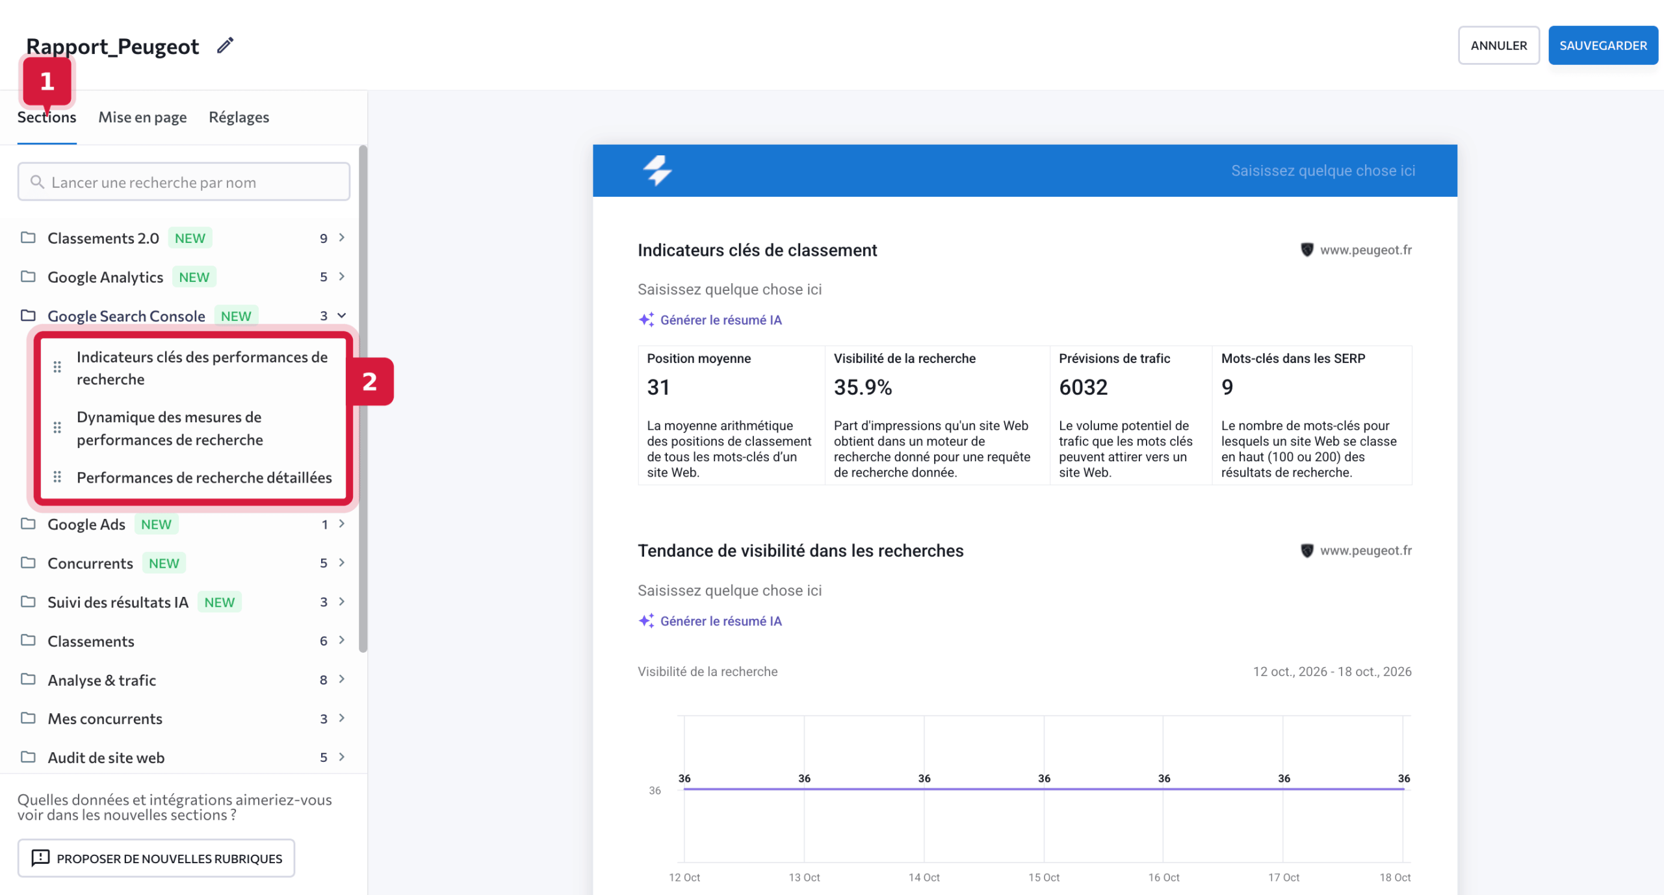Switch to the Mise en page tab
1664x895 pixels.
click(142, 118)
